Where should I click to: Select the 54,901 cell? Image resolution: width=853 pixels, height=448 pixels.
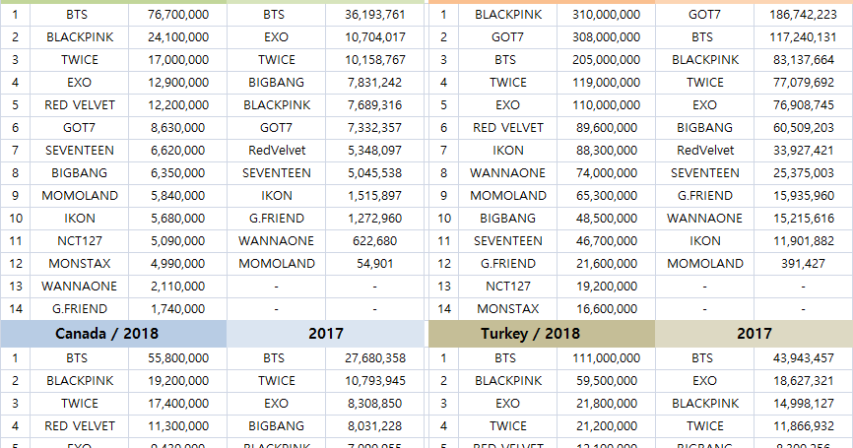click(x=375, y=264)
